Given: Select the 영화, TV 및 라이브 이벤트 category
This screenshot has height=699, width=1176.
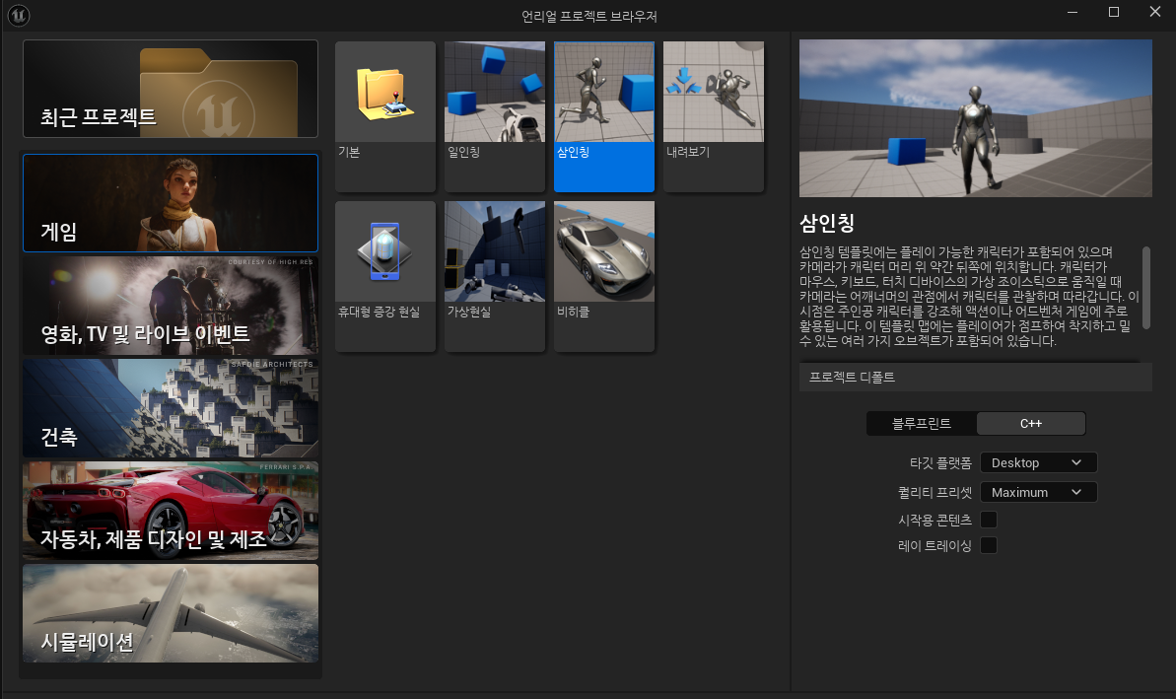Looking at the screenshot, I should pos(171,306).
